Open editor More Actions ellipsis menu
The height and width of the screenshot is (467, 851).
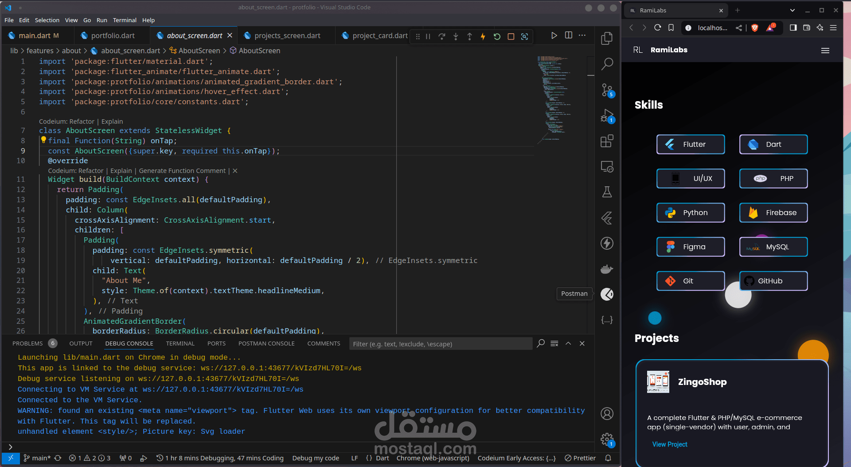pyautogui.click(x=582, y=35)
